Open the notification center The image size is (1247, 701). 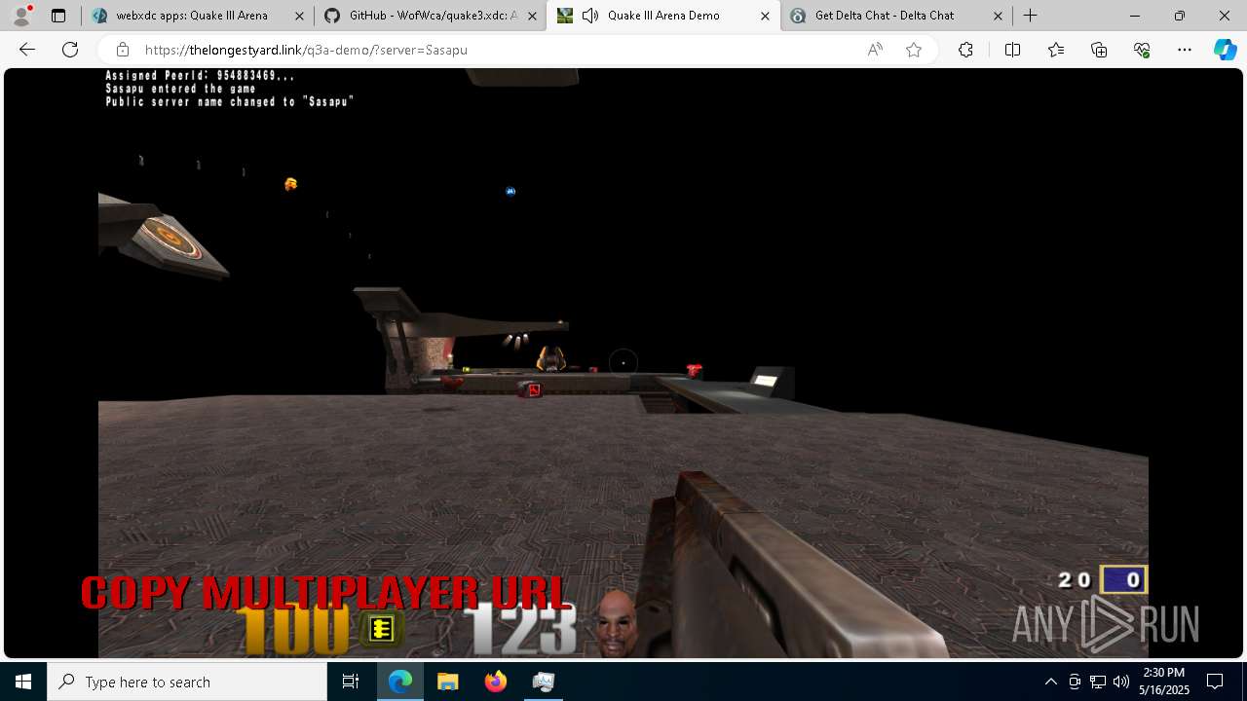click(1215, 682)
